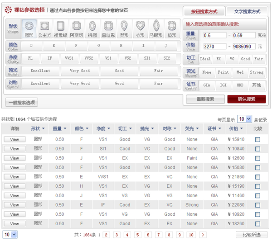Select the marquise (马眼形) shape
This screenshot has height=241, width=272.
tap(156, 29)
